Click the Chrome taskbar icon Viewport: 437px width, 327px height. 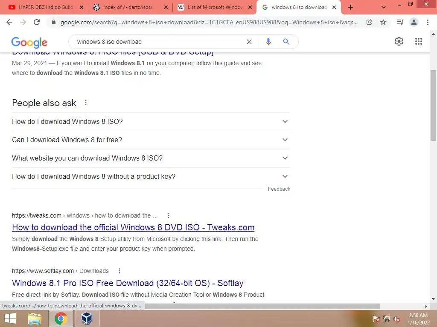coord(61,318)
